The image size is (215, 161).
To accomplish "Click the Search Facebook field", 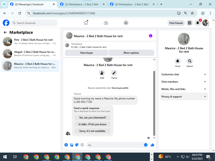I will coord(34,23).
